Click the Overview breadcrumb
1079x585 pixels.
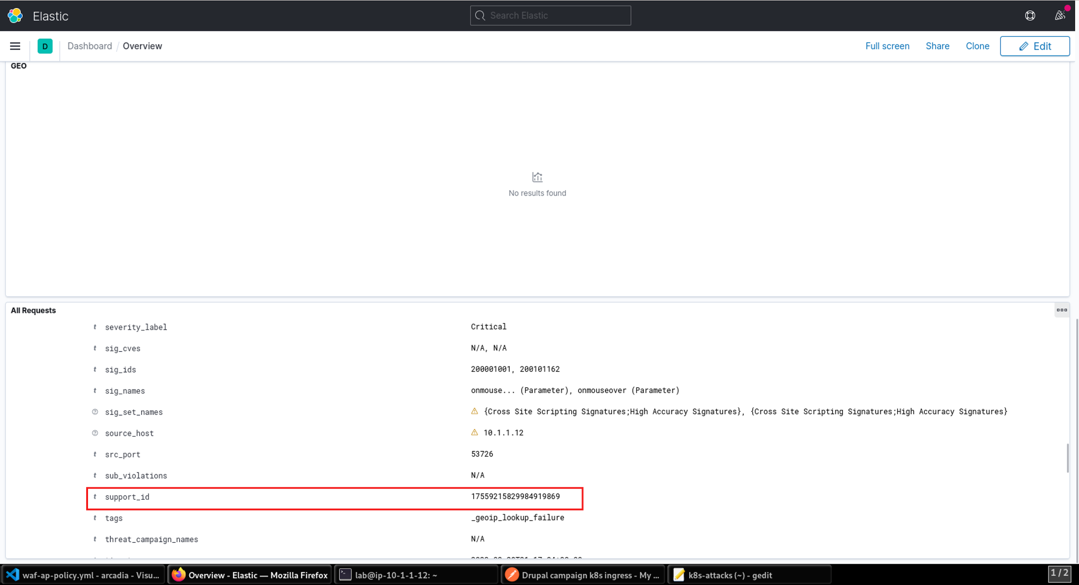142,46
